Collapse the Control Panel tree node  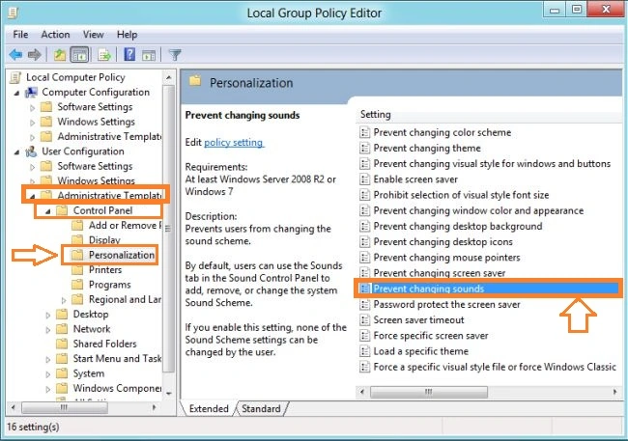48,211
